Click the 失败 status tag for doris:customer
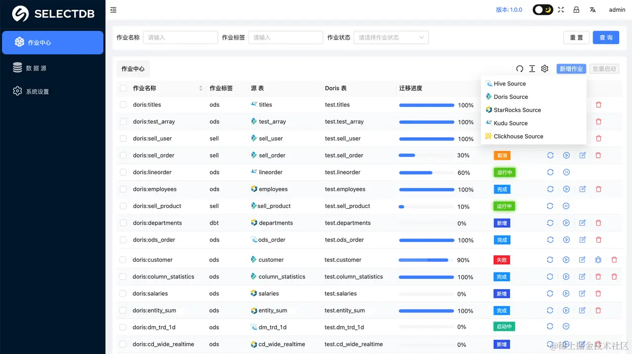 click(x=501, y=260)
